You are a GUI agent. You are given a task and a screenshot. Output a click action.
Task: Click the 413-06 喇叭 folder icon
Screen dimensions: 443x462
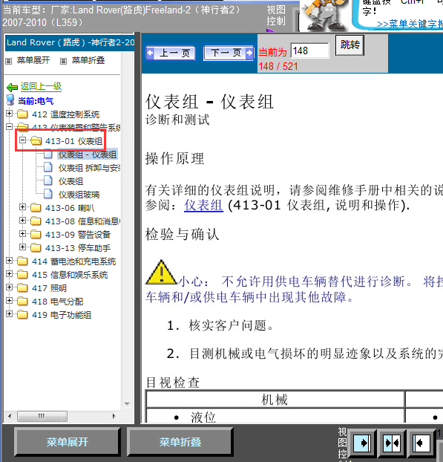coord(36,208)
